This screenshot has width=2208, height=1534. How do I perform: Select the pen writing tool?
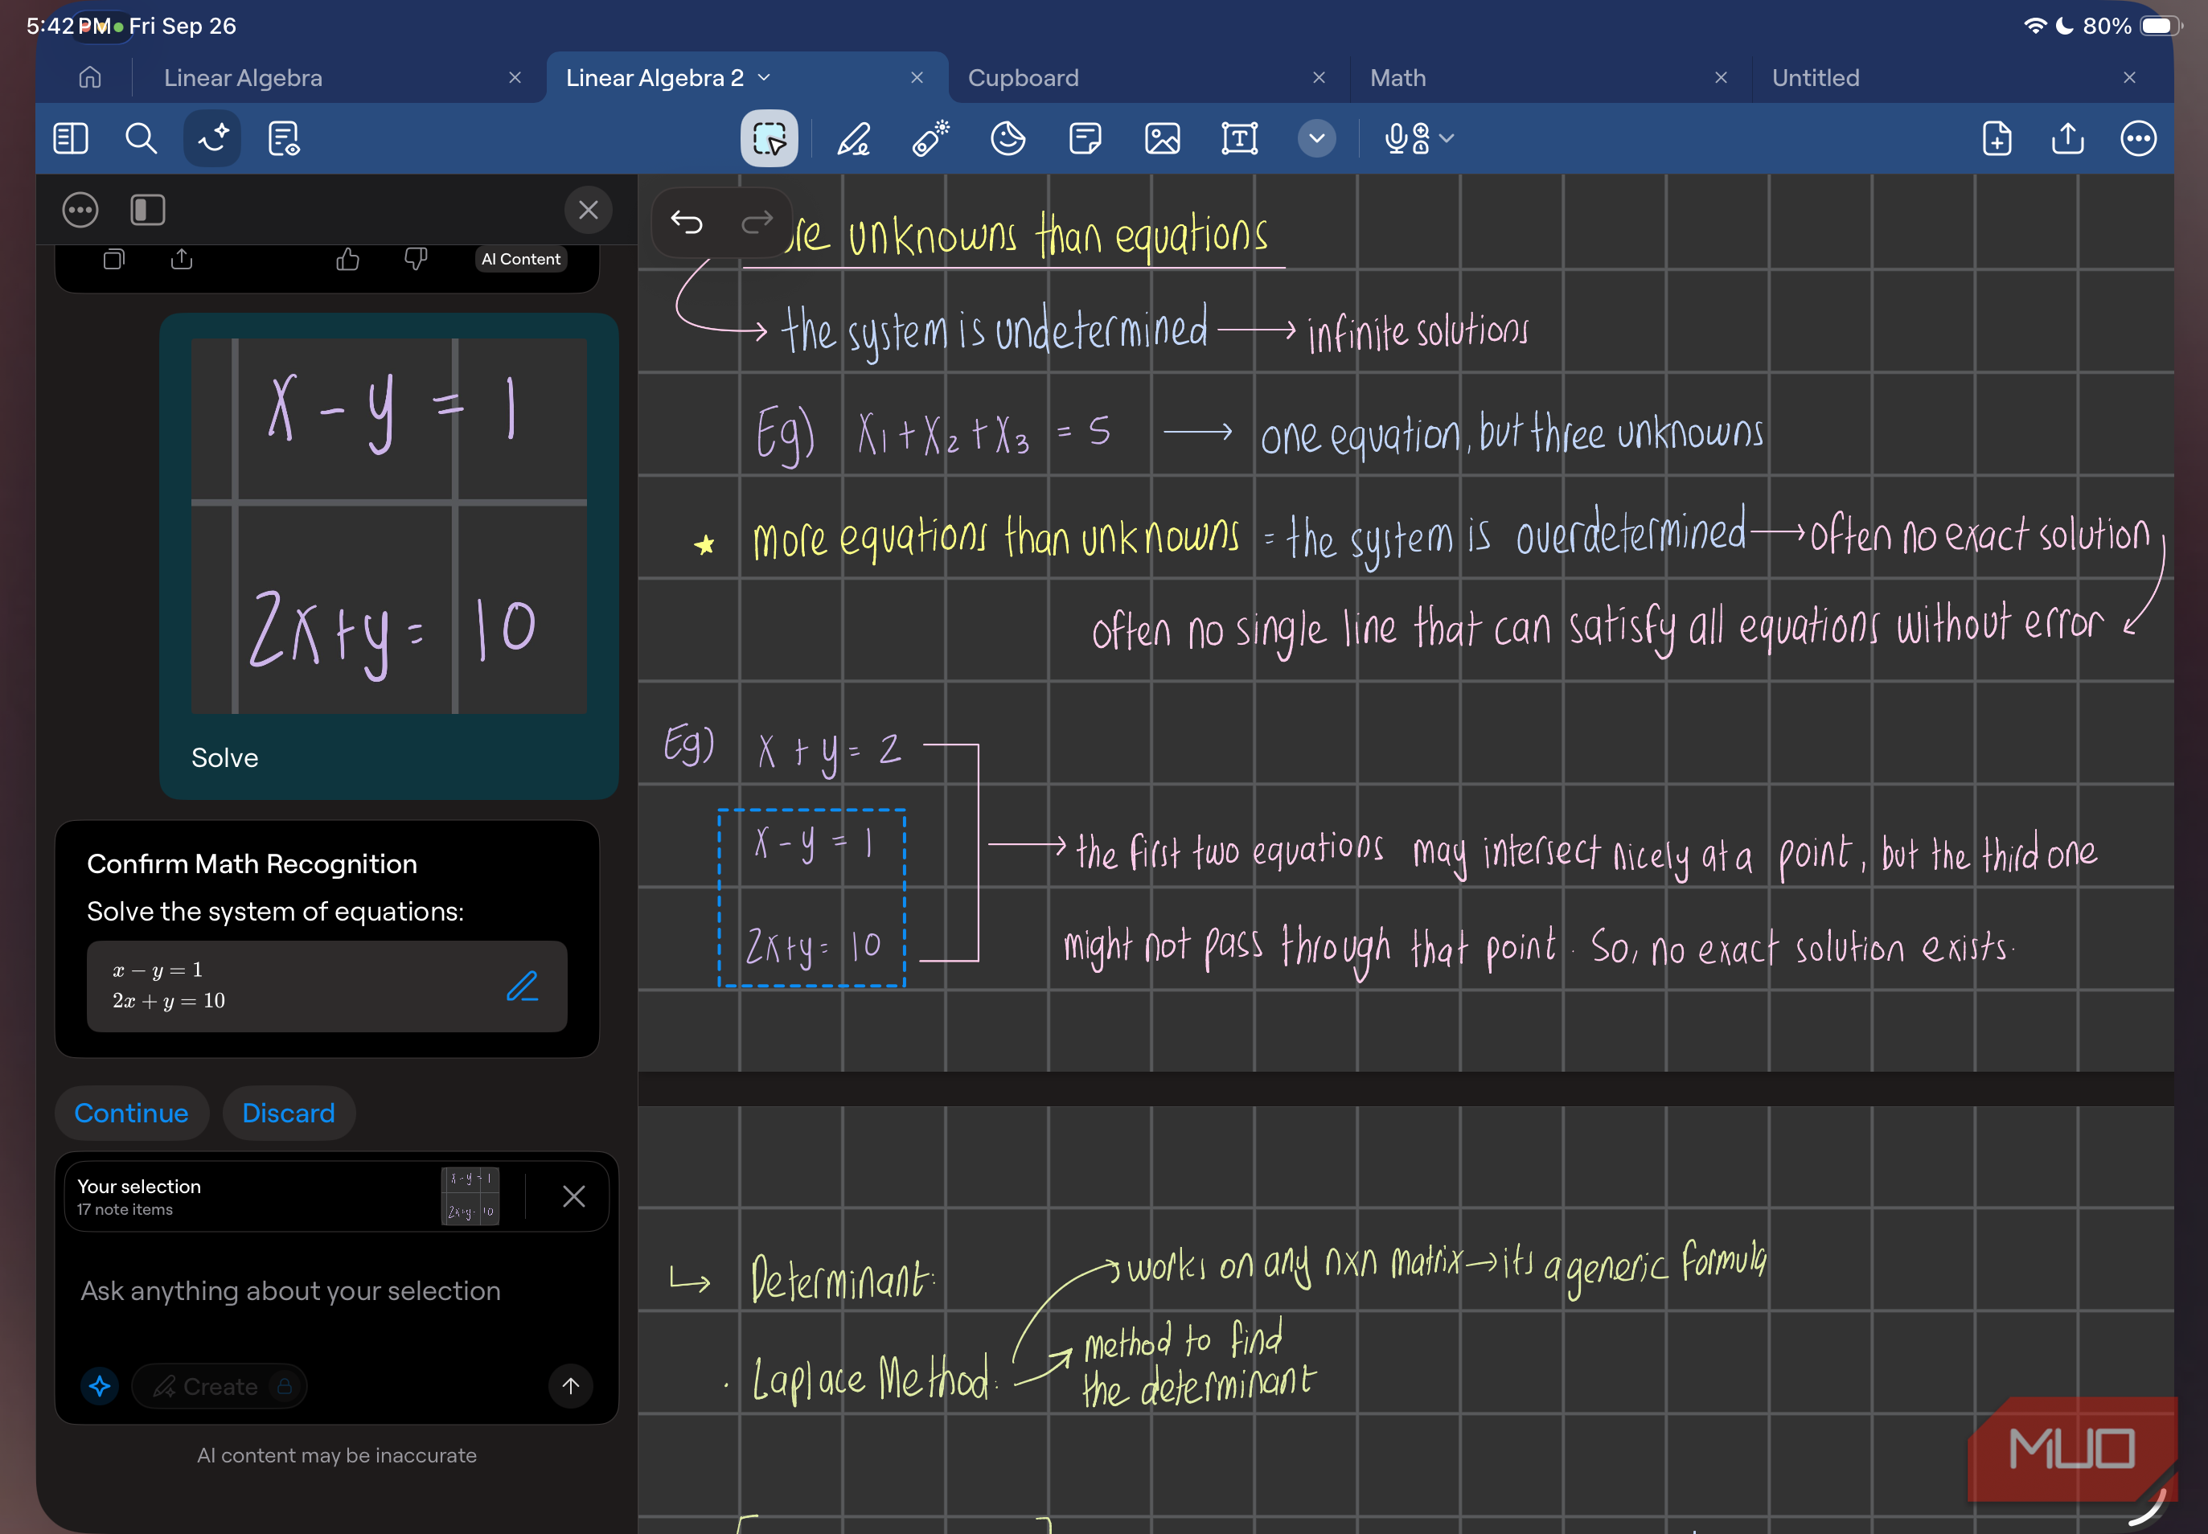click(854, 138)
